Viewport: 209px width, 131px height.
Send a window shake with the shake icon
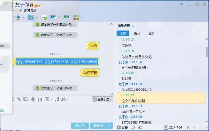click(26, 99)
